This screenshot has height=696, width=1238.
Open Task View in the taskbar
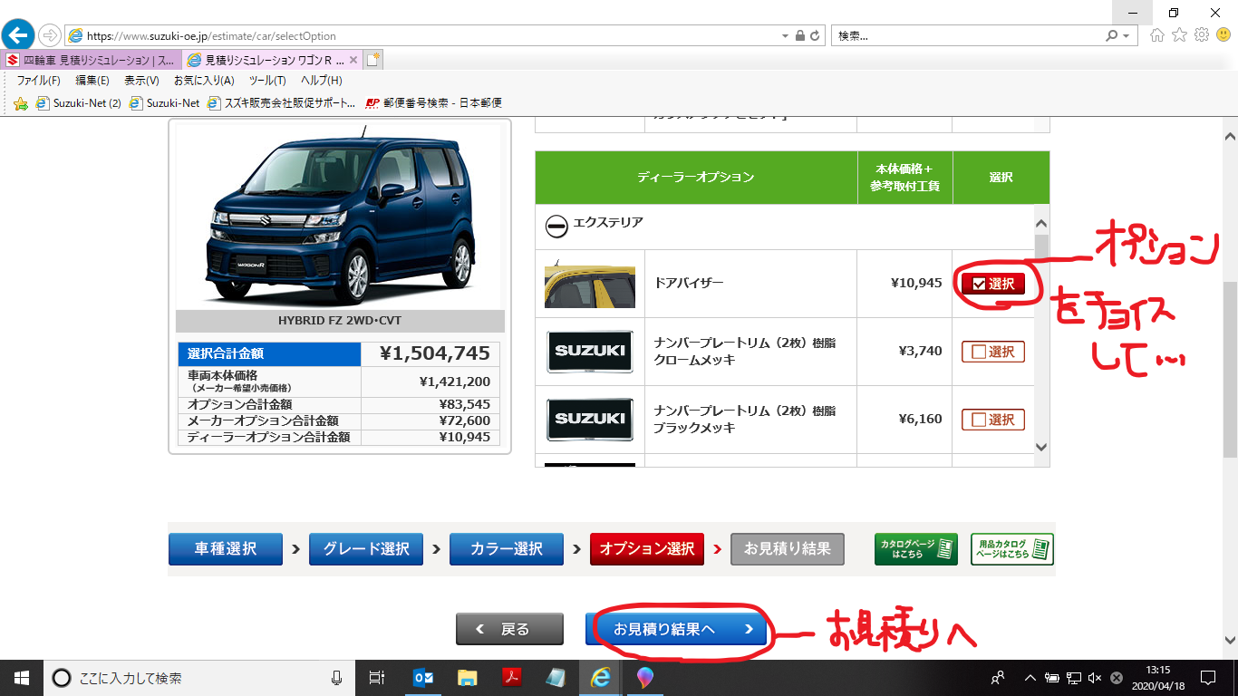point(378,677)
